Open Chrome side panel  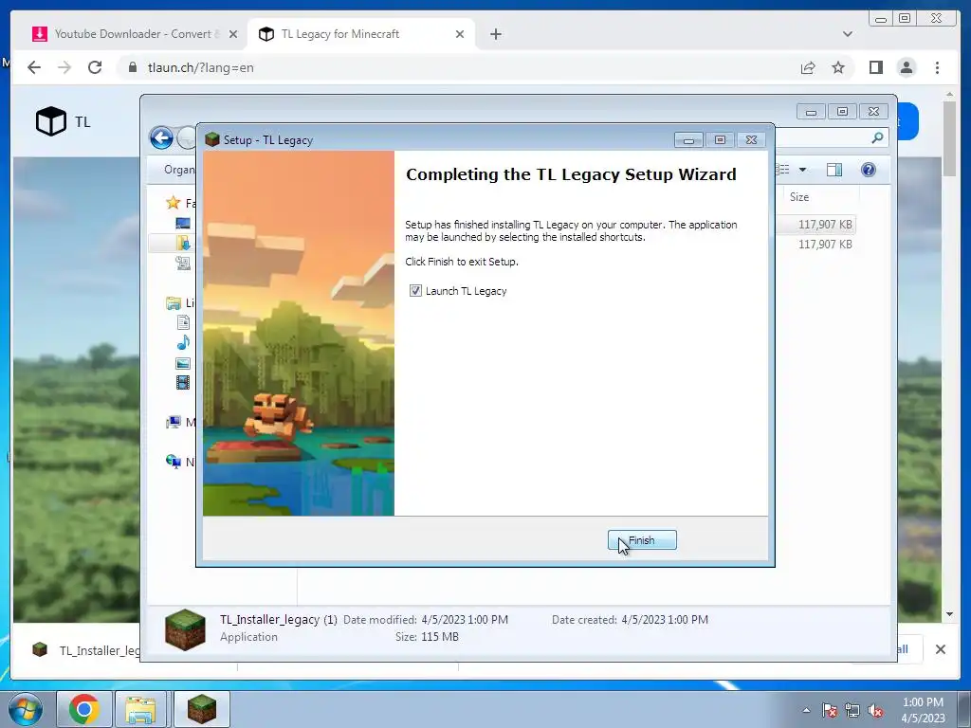coord(875,67)
